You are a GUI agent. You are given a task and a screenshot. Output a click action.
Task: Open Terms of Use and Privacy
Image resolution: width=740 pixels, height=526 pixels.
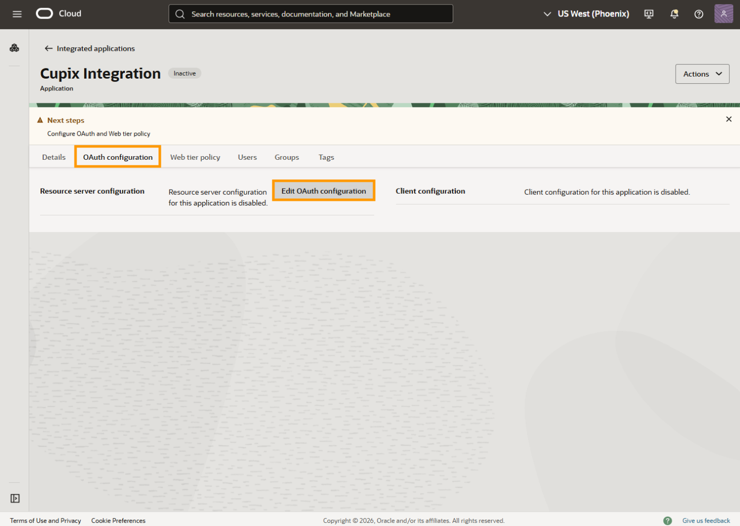(x=45, y=520)
